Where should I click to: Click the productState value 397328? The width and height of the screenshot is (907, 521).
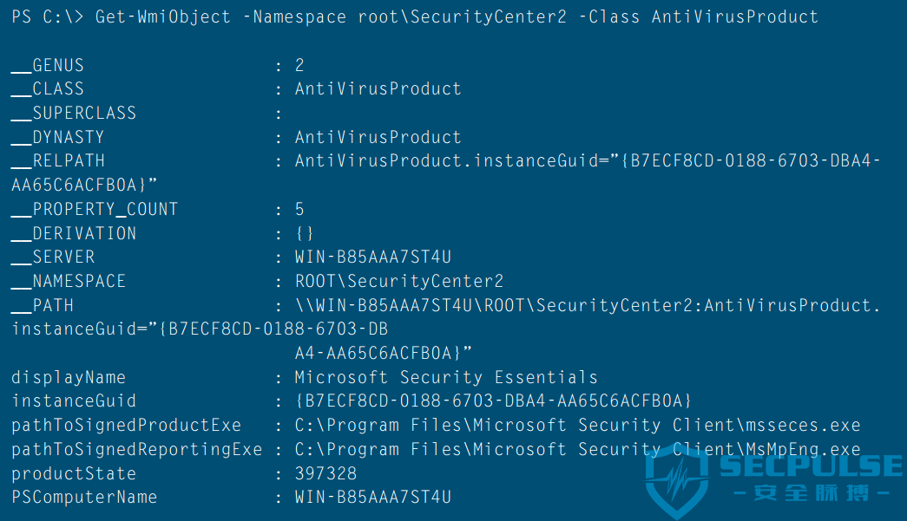325,473
